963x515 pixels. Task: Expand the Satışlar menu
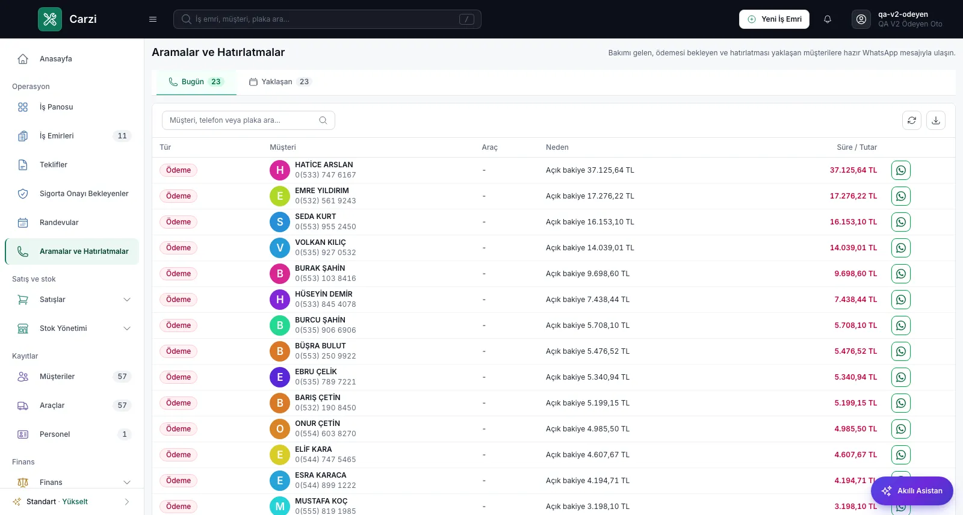(x=72, y=300)
